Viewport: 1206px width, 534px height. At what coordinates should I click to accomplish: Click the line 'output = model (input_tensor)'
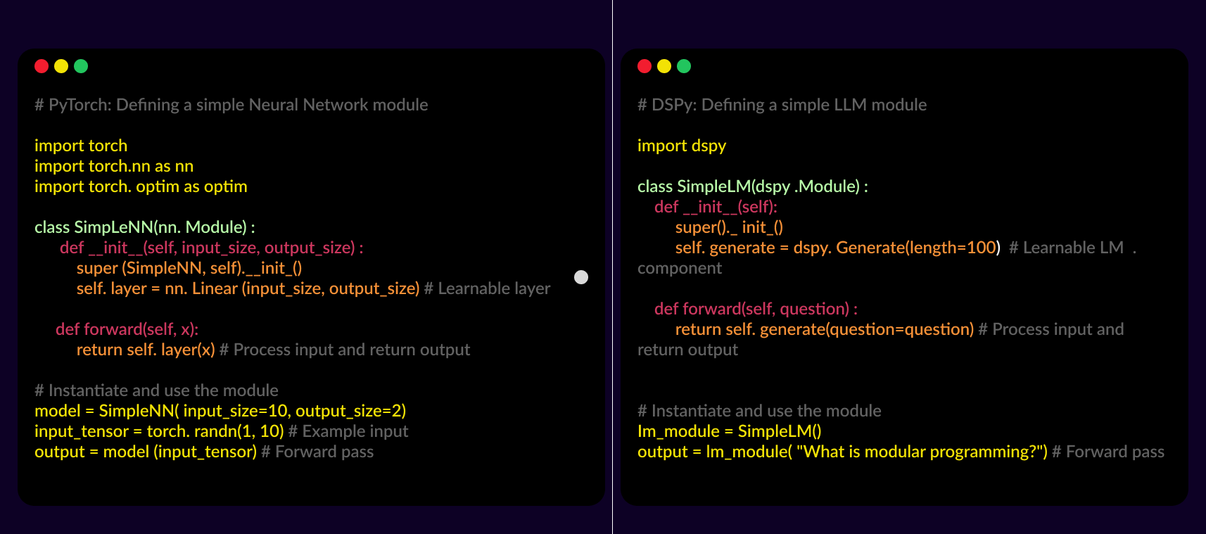tap(146, 452)
